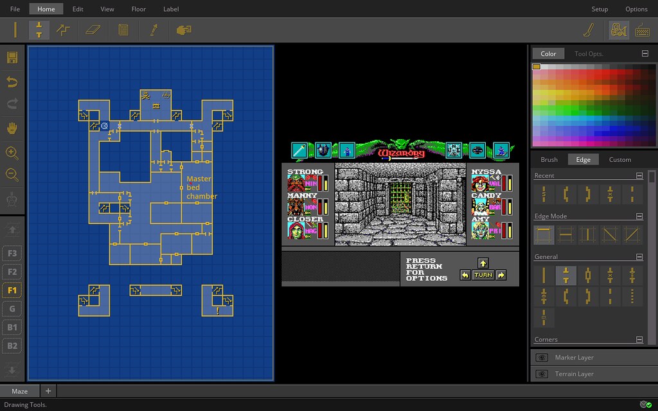Open the Label tab
The height and width of the screenshot is (411, 658).
click(171, 9)
